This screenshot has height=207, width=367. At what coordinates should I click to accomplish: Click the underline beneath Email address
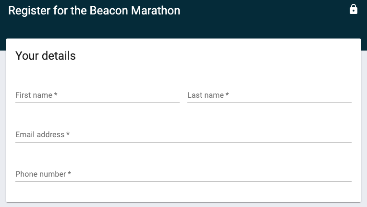[183, 142]
